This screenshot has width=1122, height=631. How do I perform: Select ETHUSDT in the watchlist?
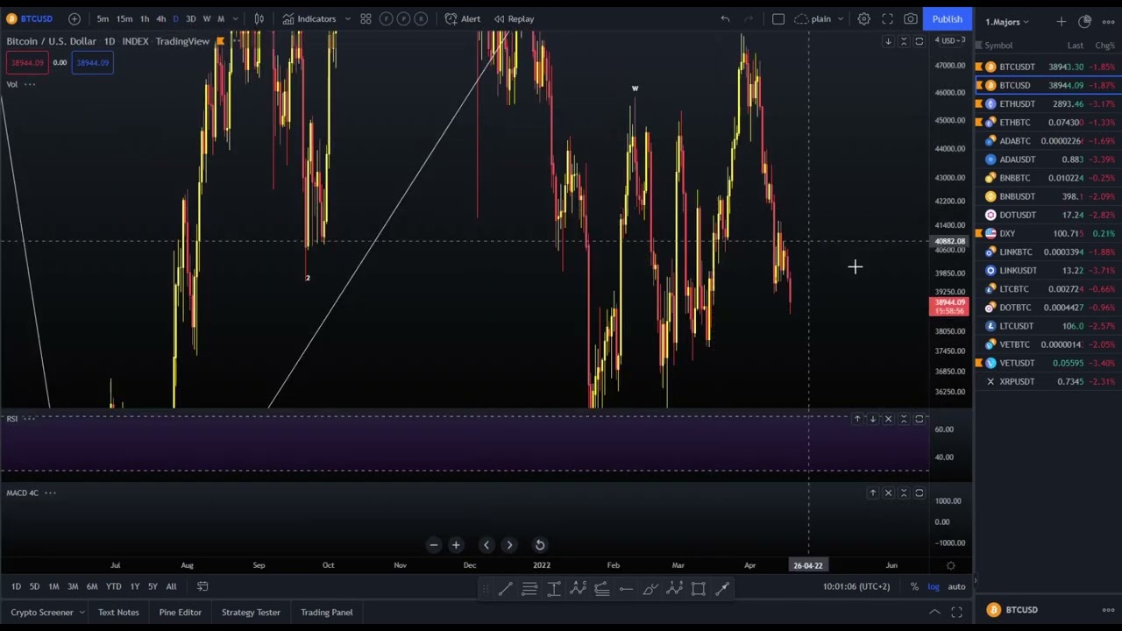click(1048, 103)
